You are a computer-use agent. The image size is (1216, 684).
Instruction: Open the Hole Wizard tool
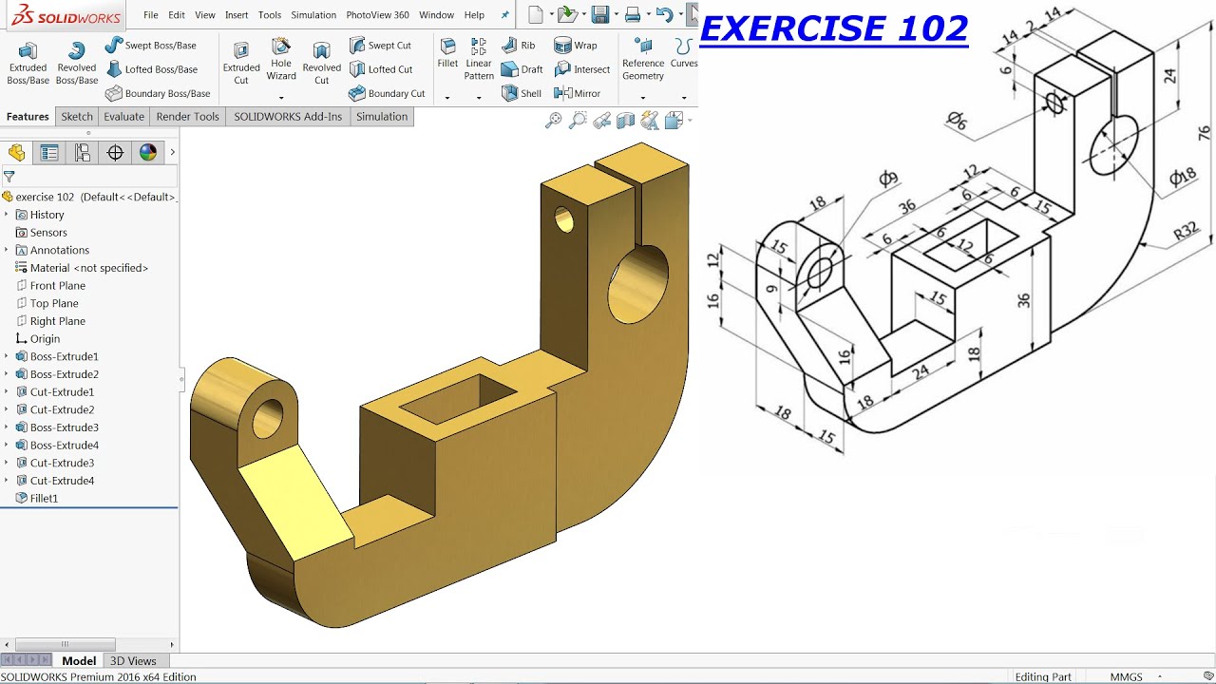281,59
